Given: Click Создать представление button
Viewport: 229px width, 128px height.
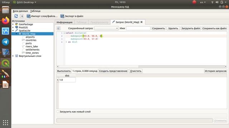Looking at the screenshot, I should point(113,71).
